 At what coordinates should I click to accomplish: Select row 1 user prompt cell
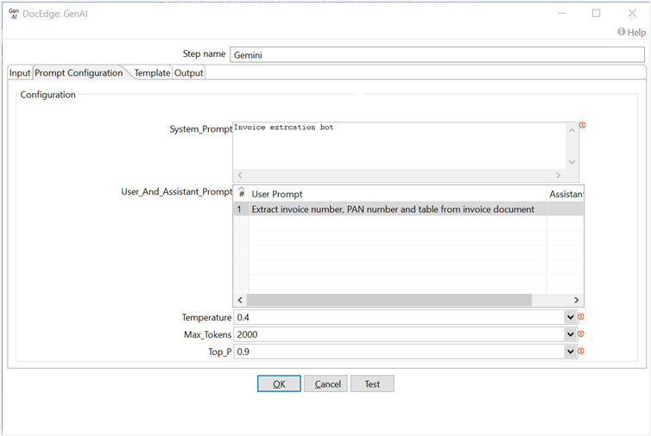click(x=393, y=209)
